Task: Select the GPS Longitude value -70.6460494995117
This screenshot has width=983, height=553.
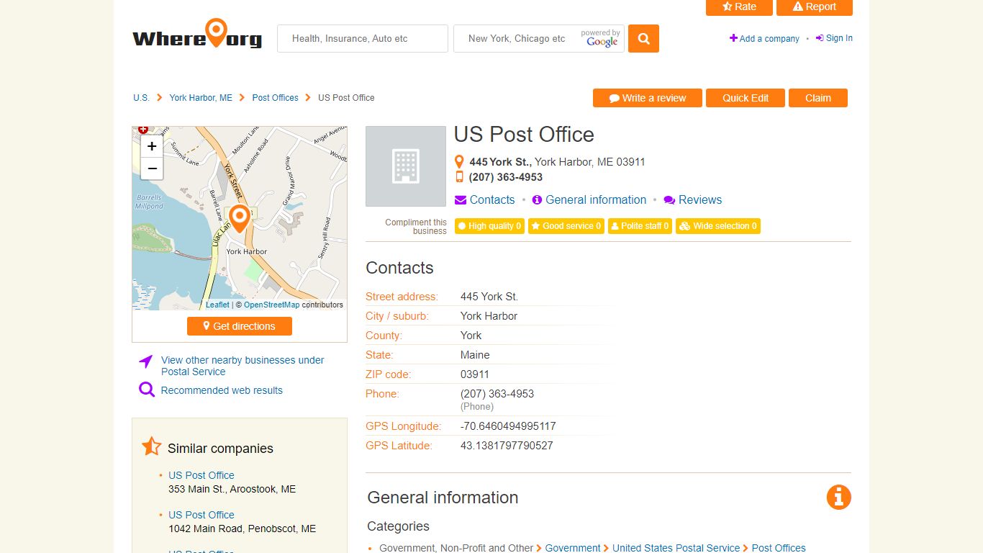Action: (508, 426)
